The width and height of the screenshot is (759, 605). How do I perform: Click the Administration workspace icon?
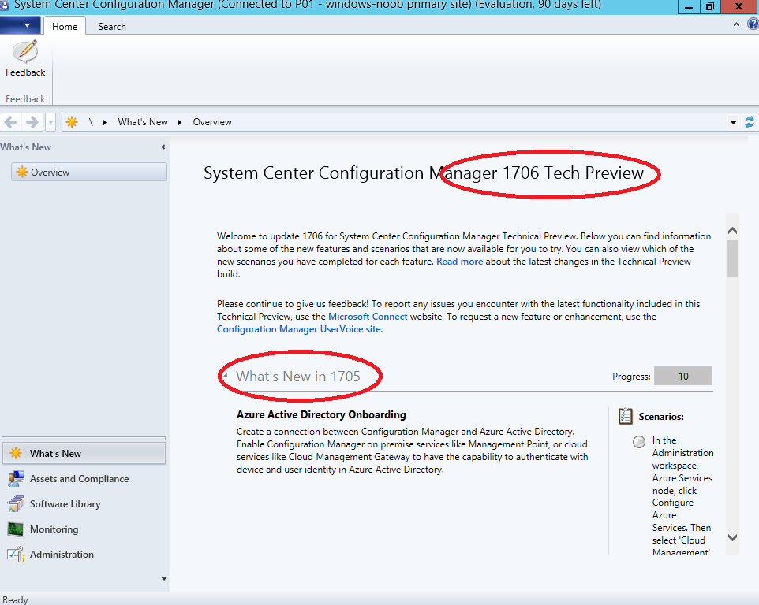[x=16, y=555]
